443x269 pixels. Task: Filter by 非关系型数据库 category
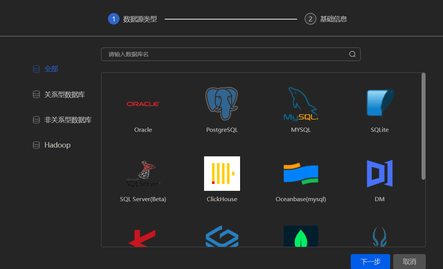point(68,120)
